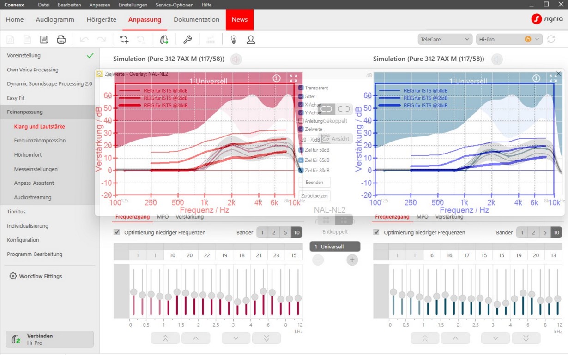Screen dimensions: 568x355
Task: Select Hörkomfort in the sidebar
Action: coord(28,155)
